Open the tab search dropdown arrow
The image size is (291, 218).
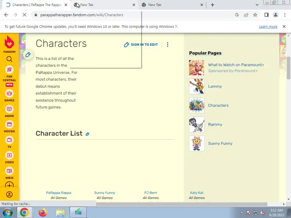click(x=257, y=5)
